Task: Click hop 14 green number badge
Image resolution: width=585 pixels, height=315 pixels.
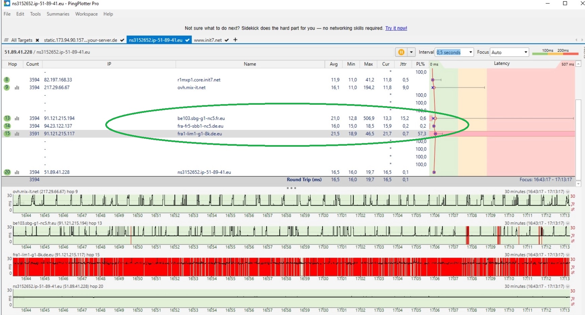Action: coord(7,126)
